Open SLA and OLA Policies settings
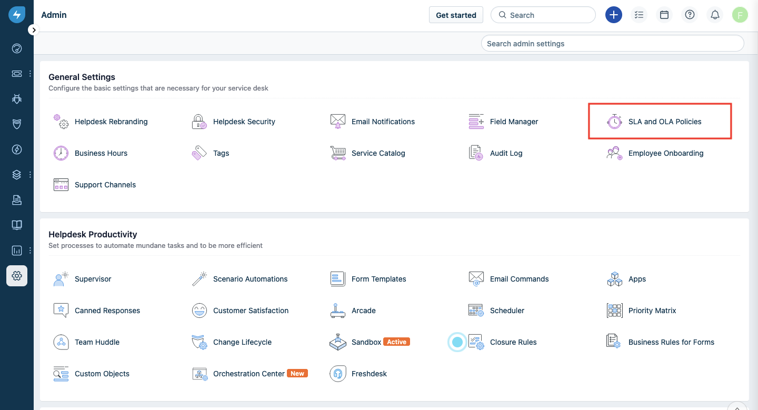Viewport: 758px width, 410px height. pyautogui.click(x=664, y=121)
